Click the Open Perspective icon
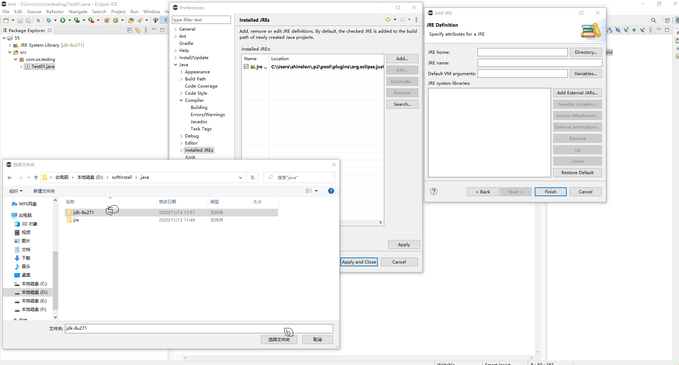This screenshot has width=679, height=365. (x=667, y=20)
